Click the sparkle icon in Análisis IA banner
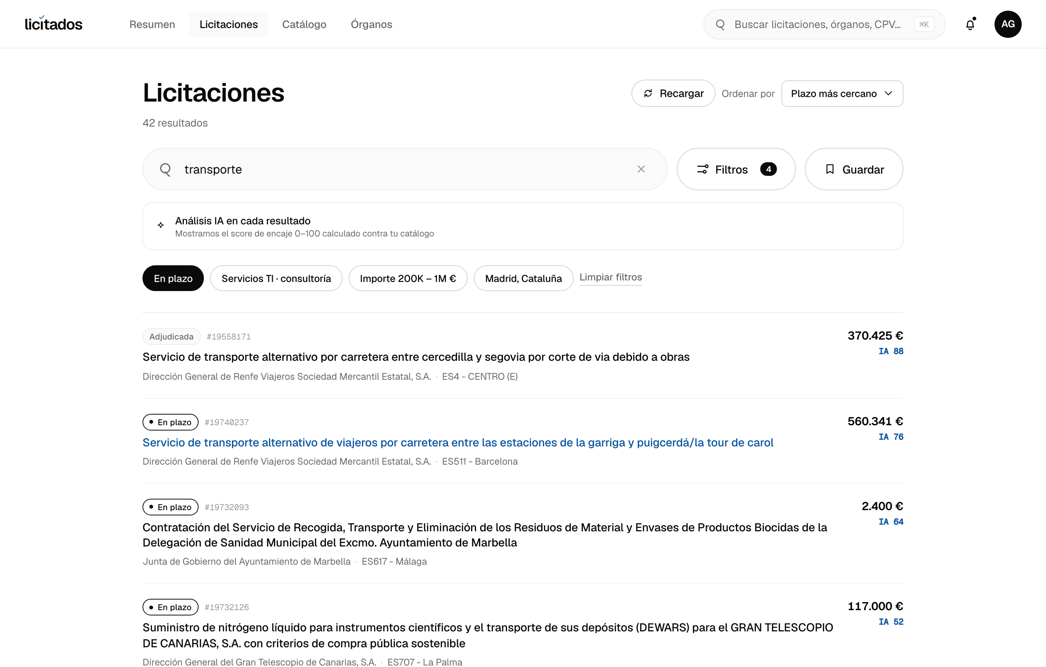The height and width of the screenshot is (667, 1046). point(161,225)
